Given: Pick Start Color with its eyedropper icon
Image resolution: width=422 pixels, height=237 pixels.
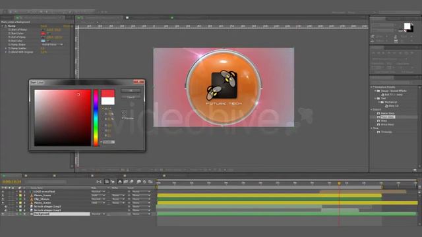Looking at the screenshot, I should pos(49,34).
